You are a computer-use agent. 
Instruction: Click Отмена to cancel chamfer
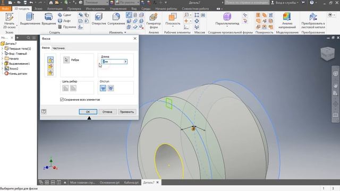click(x=107, y=112)
